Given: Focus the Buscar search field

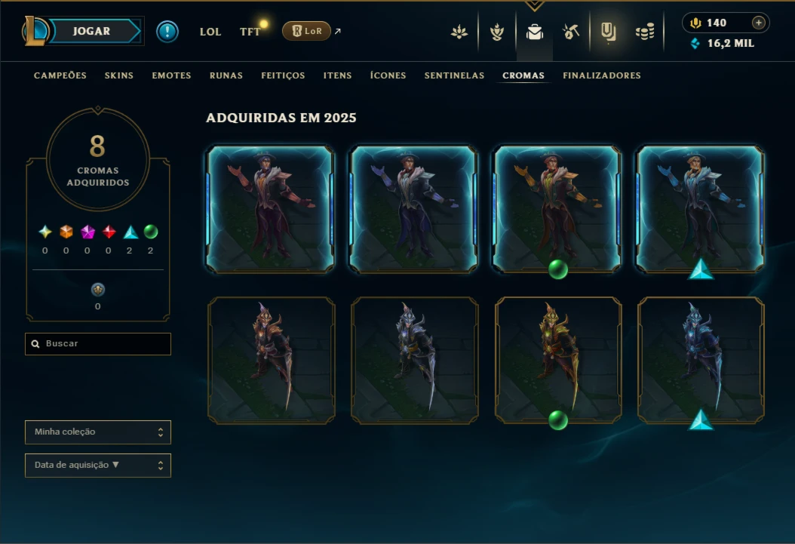Looking at the screenshot, I should click(x=98, y=344).
